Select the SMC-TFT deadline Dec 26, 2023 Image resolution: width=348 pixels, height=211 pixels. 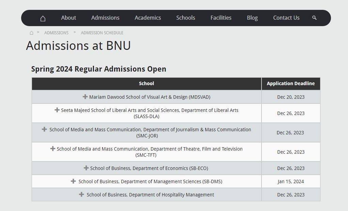[291, 152]
